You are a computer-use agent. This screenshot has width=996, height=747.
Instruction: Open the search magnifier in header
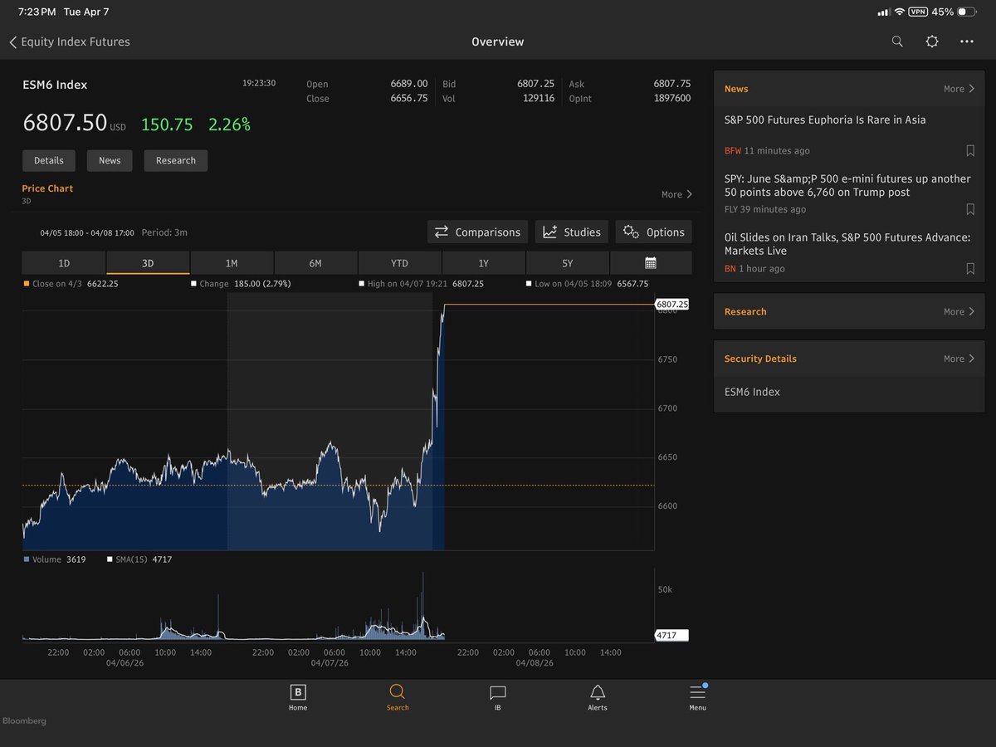tap(897, 41)
